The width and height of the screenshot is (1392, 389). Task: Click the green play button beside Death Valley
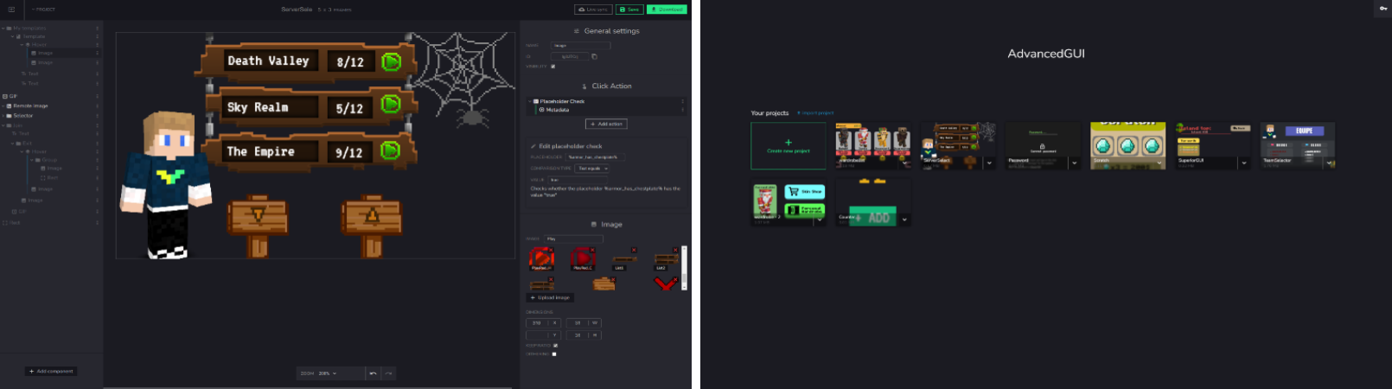(392, 61)
